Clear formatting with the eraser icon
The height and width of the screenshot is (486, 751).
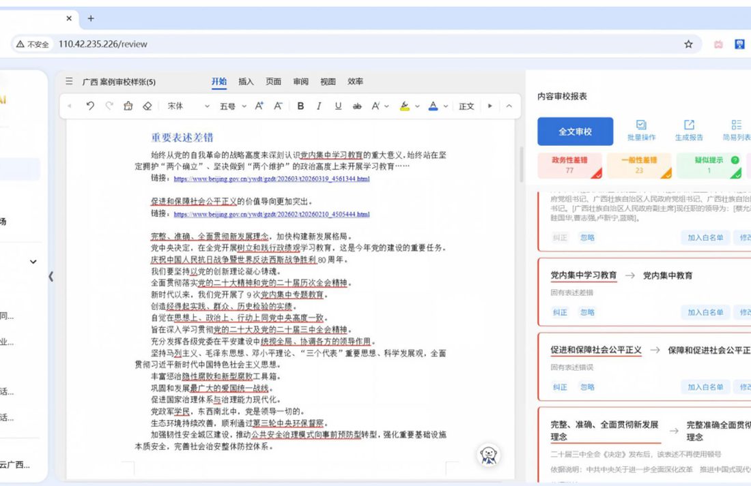coord(147,106)
